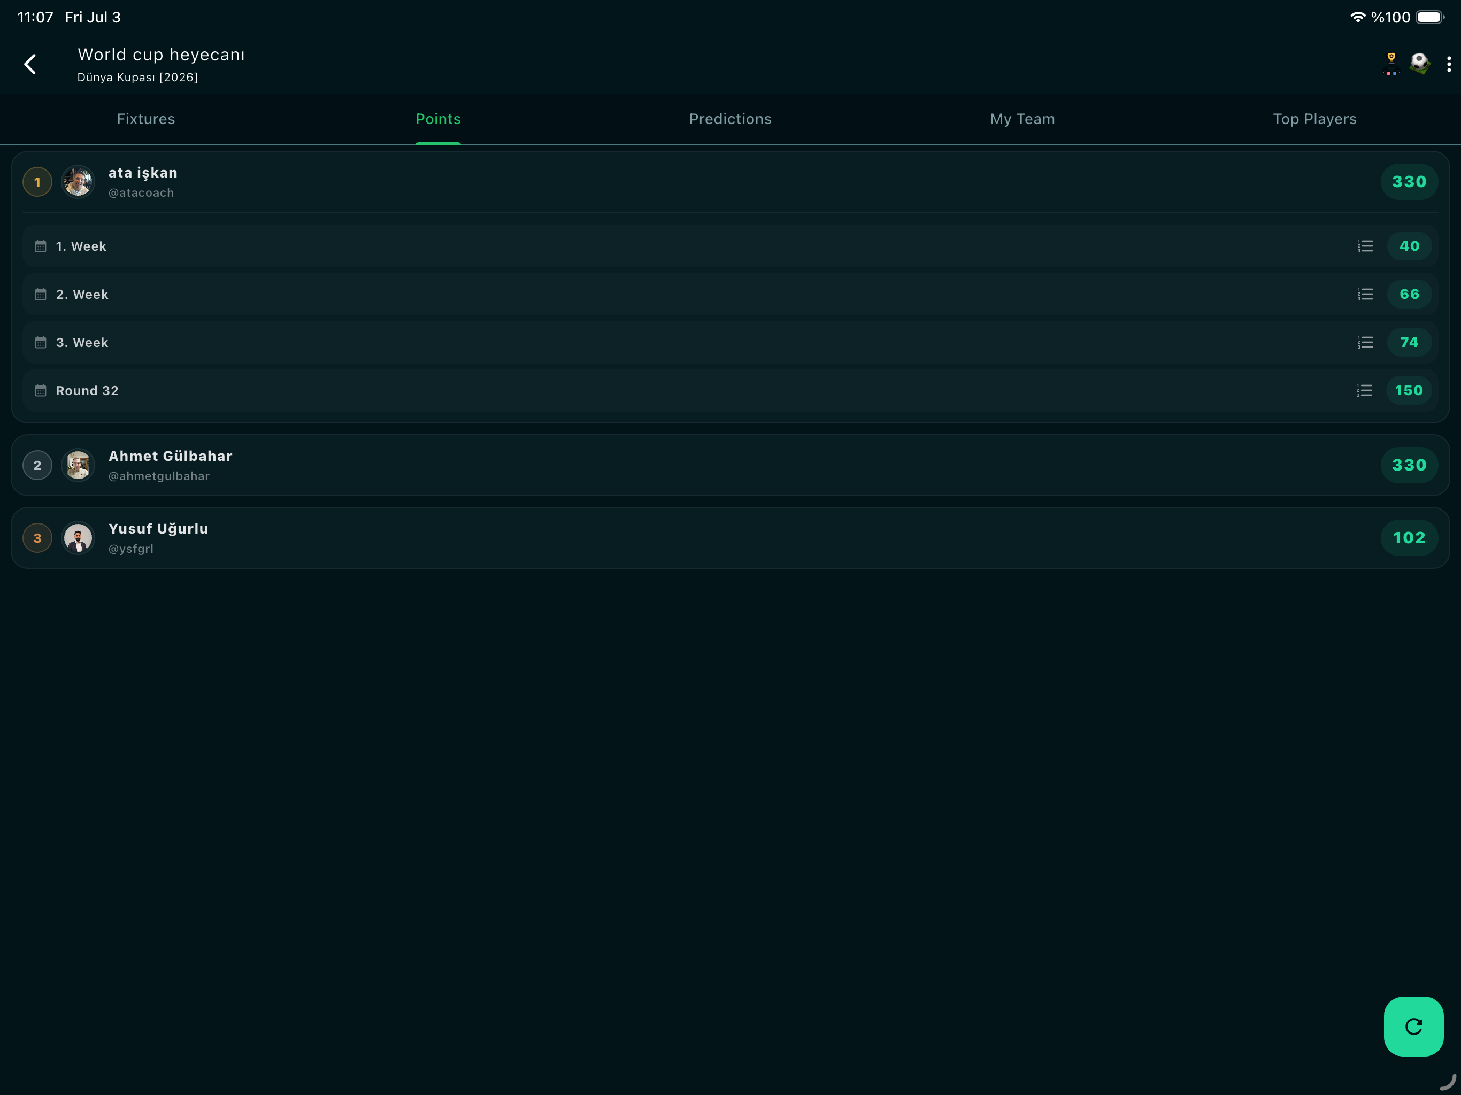Open list details icon for Round 32
Image resolution: width=1461 pixels, height=1095 pixels.
pos(1365,391)
